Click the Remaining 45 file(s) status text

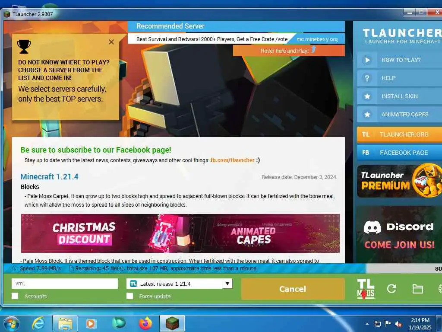click(x=166, y=268)
